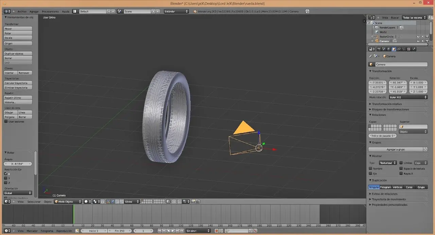Click the OpenGL render animation clapper icon

tap(198, 201)
